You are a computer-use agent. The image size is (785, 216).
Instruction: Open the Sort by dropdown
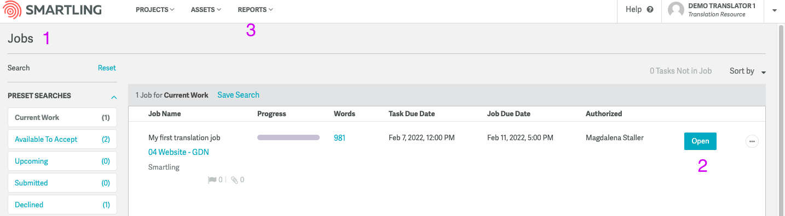748,71
